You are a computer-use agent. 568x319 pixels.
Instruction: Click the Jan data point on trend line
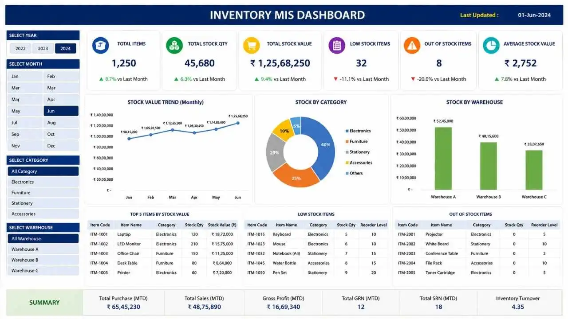[129, 139]
